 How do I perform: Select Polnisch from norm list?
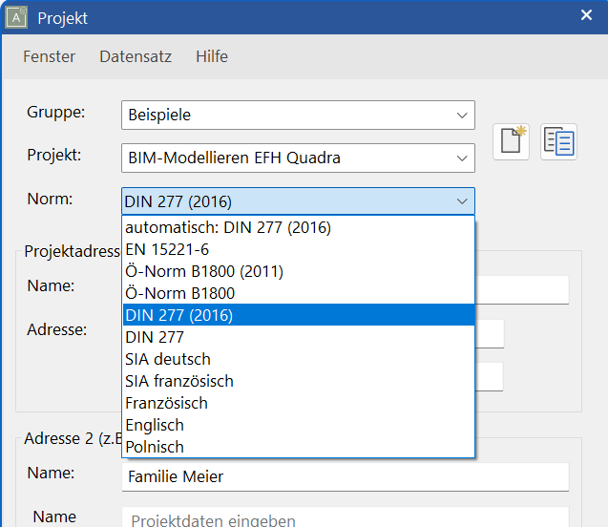[x=155, y=447]
